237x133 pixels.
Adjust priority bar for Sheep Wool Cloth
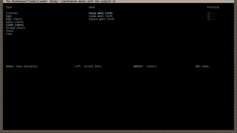211,13
